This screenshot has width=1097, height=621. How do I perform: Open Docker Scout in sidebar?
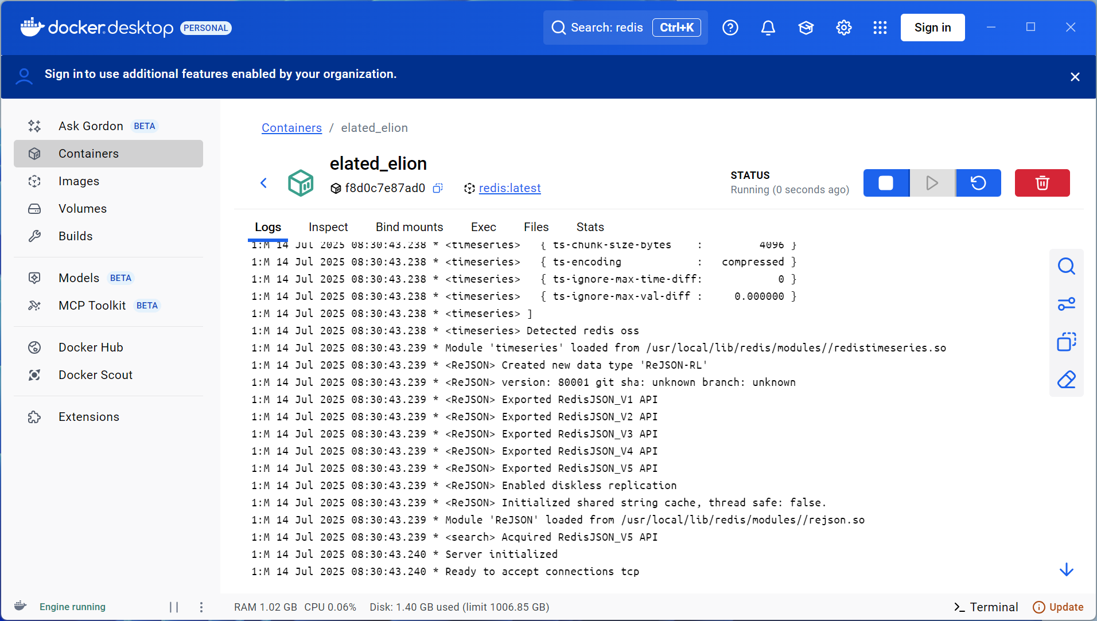tap(108, 375)
